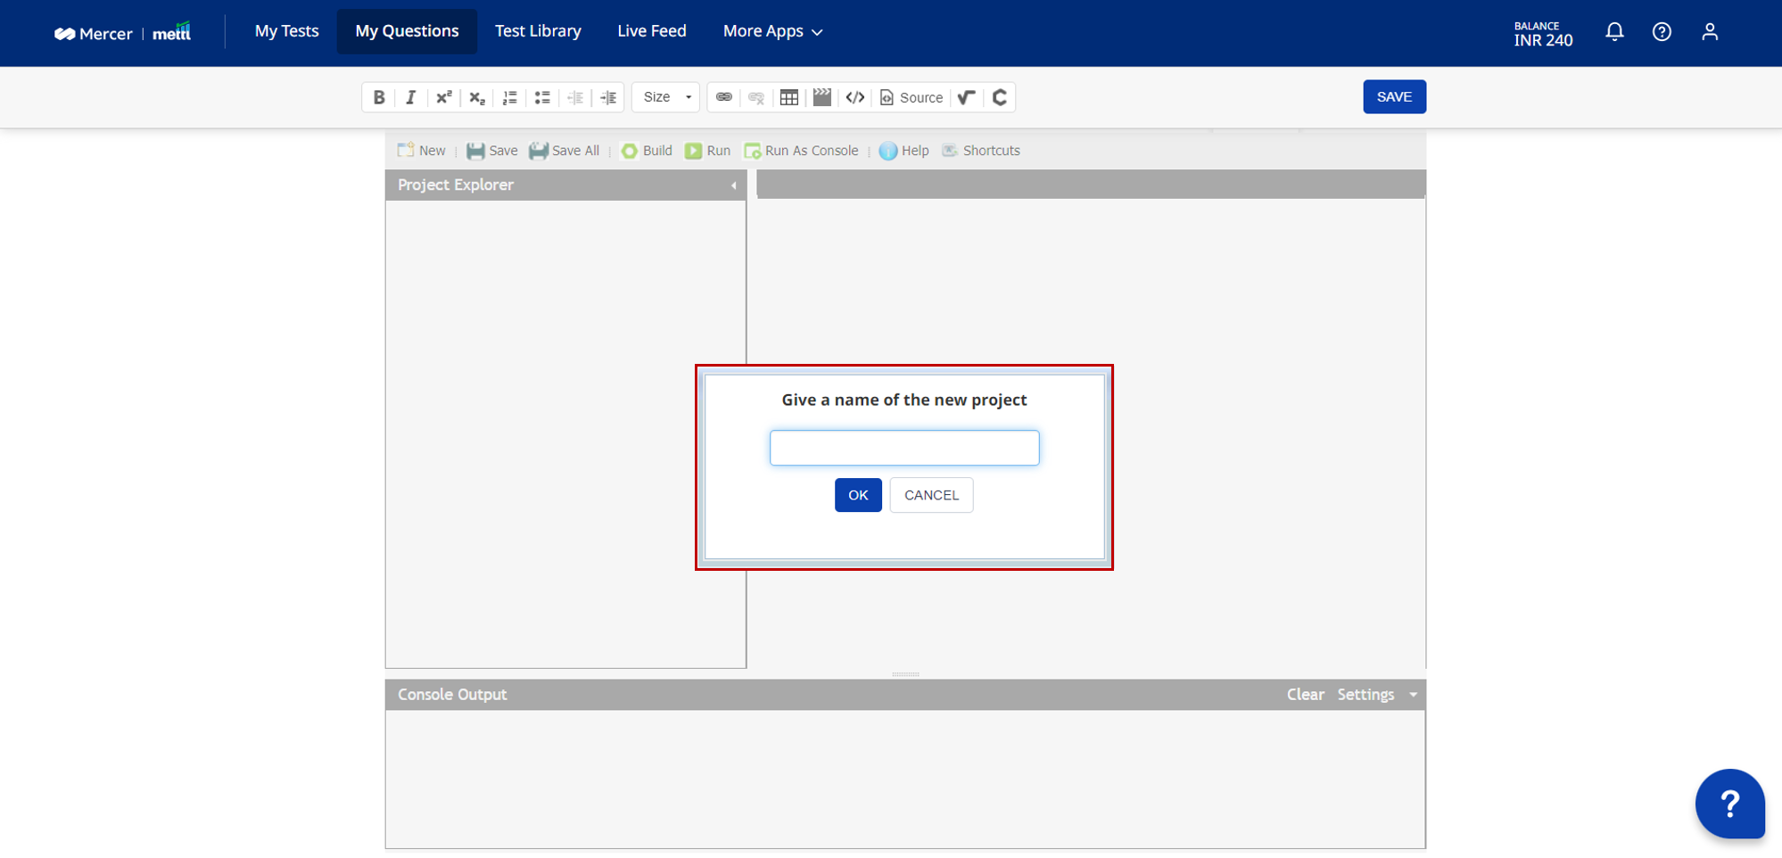The height and width of the screenshot is (858, 1782).
Task: Confirm project name with OK
Action: click(858, 495)
